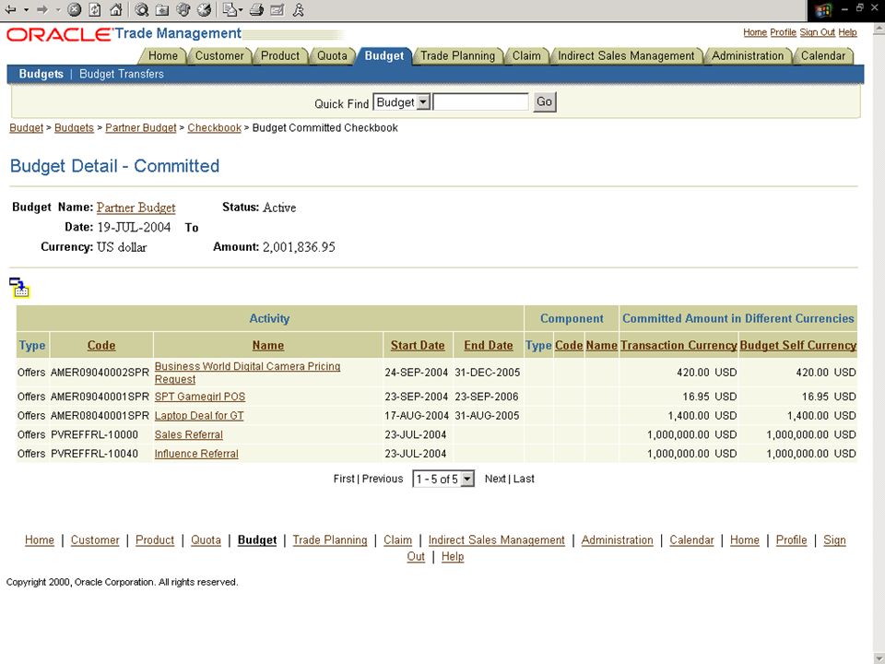Click the Help link at top
This screenshot has height=664, width=885.
pyautogui.click(x=847, y=32)
